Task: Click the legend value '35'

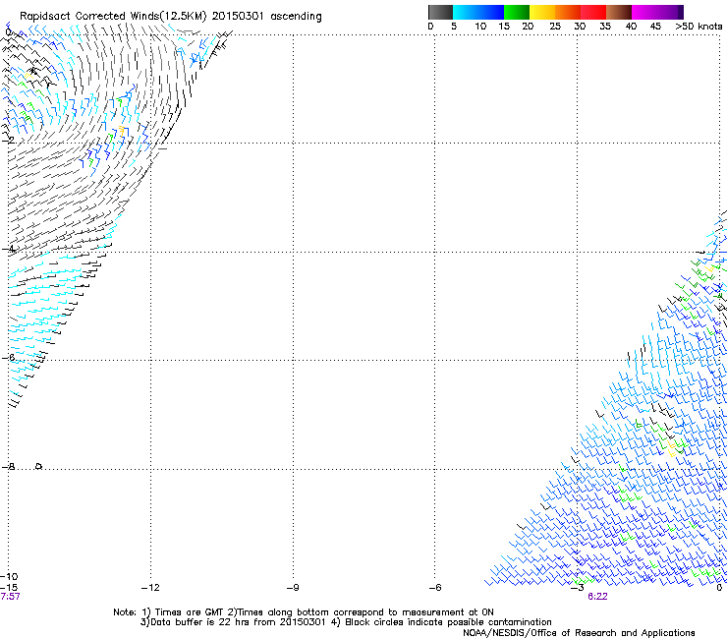Action: (605, 27)
